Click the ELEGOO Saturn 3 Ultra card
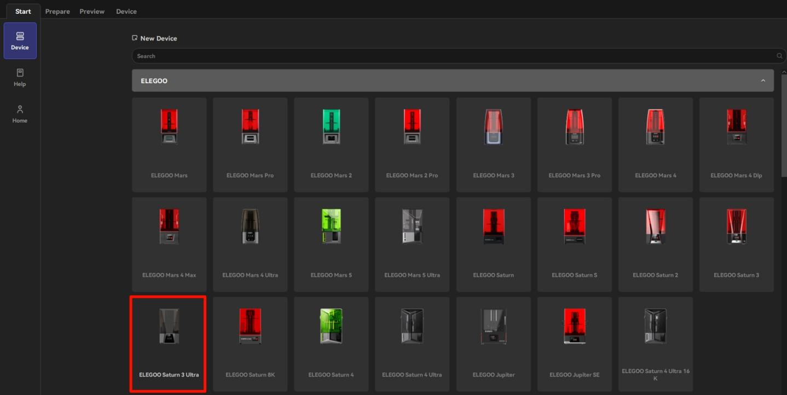 pyautogui.click(x=169, y=344)
